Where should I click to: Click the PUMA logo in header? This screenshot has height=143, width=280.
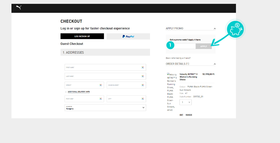[19, 7]
